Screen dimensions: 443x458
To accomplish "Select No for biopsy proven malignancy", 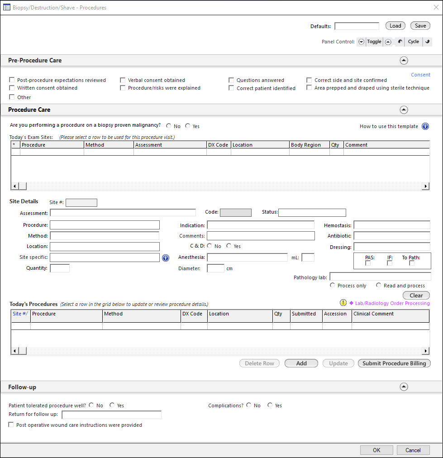I will 168,126.
